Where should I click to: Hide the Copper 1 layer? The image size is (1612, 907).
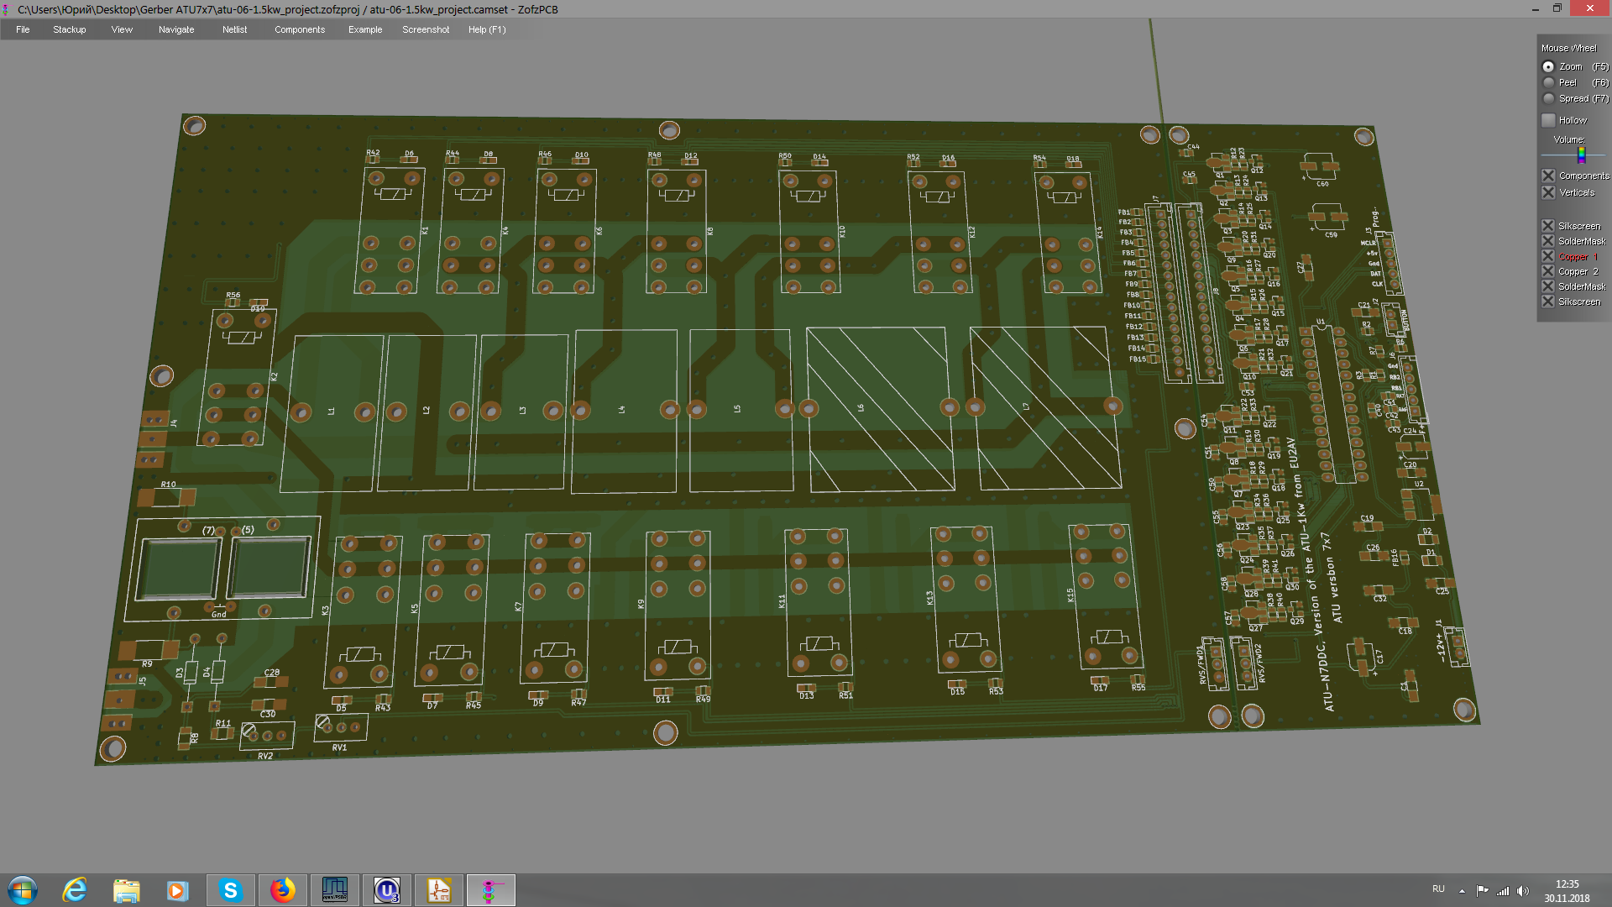point(1548,256)
